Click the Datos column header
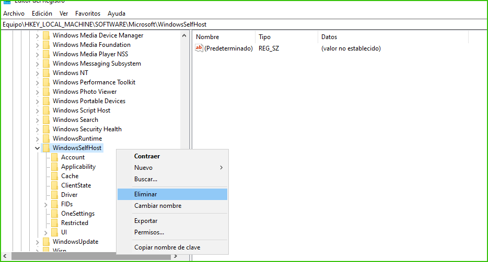 click(393, 37)
